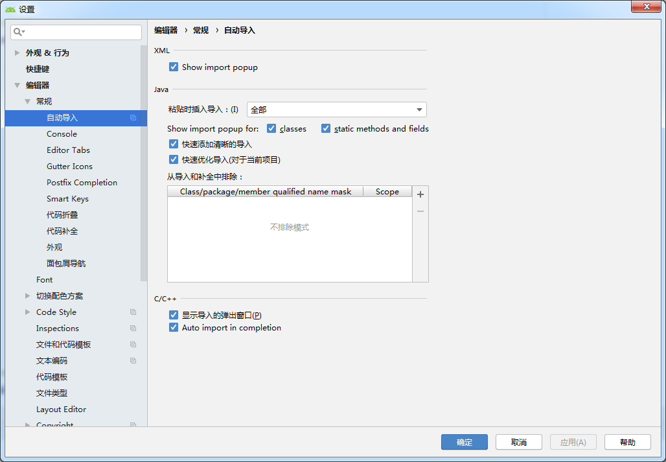Select Smart Keys in the tree
Screen dimensions: 666x462
(x=67, y=199)
